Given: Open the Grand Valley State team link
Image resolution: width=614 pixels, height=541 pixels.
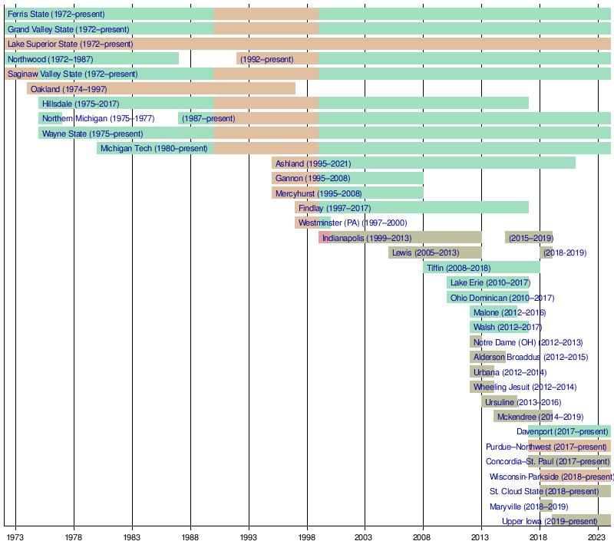Looking at the screenshot, I should tap(68, 29).
